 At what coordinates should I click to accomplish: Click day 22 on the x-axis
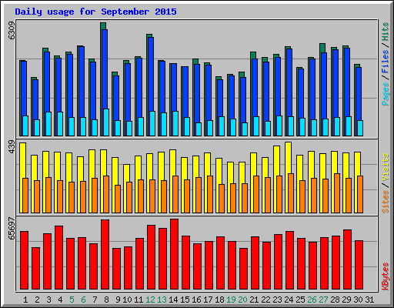265,300
